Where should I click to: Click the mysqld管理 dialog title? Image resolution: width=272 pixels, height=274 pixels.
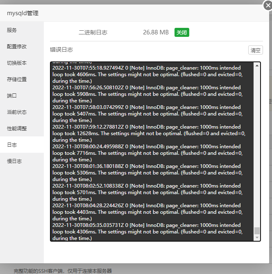point(23,13)
